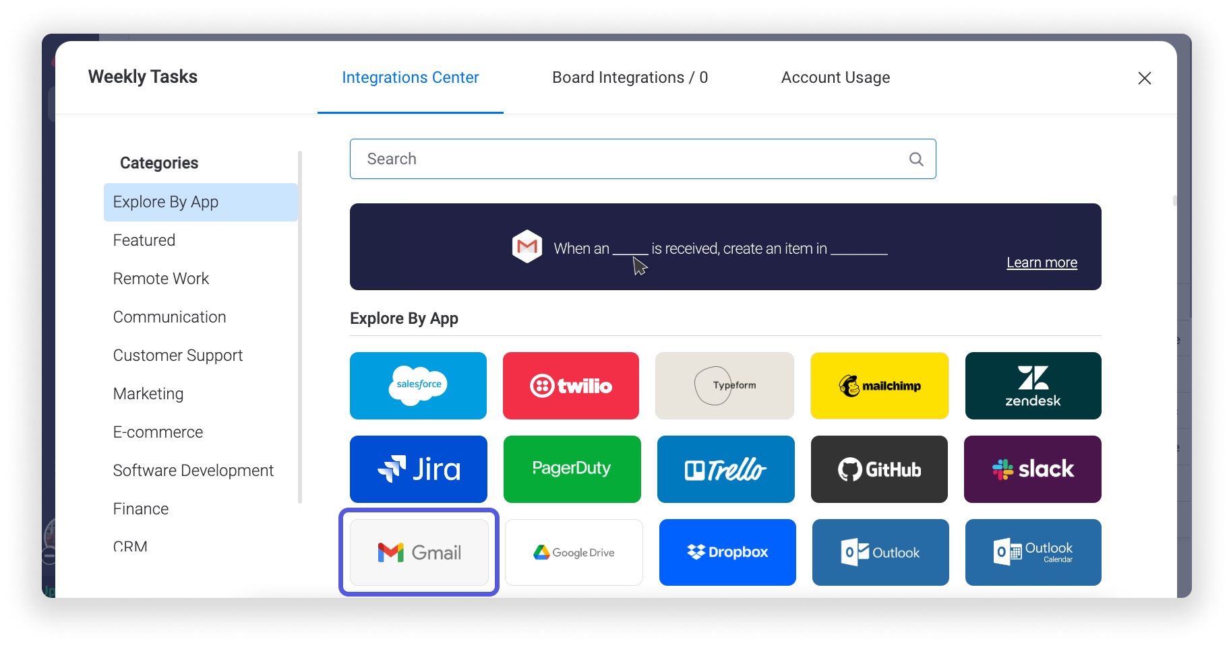1231x645 pixels.
Task: Open the Twilio integration
Action: [x=570, y=386]
